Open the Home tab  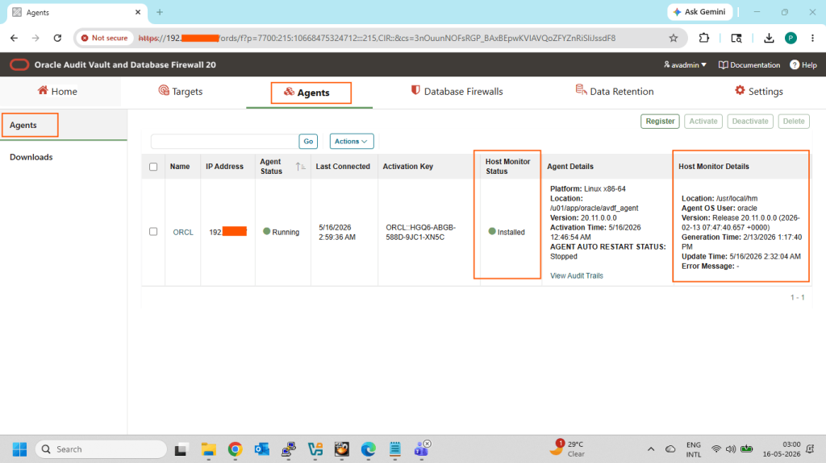coord(57,92)
